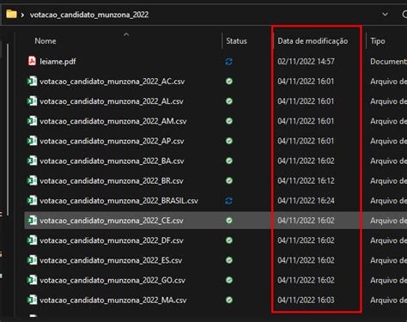Click the synced checkmark for CE.csv
407x322 pixels.
(x=229, y=221)
